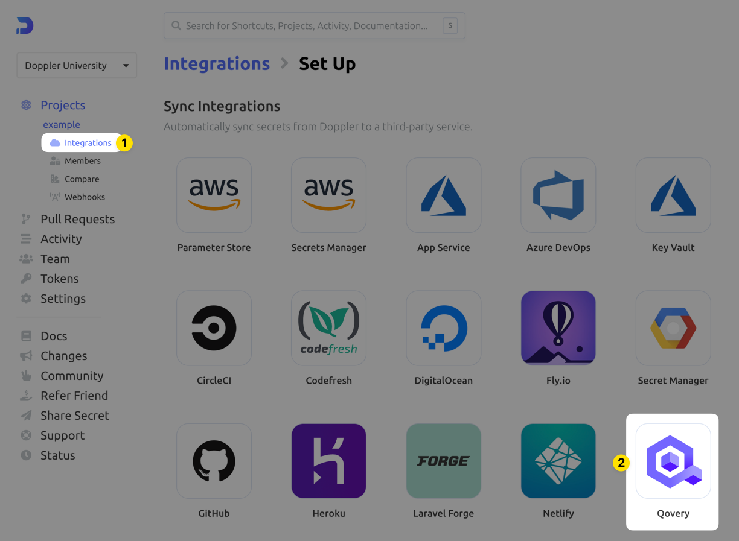The height and width of the screenshot is (541, 739).
Task: Select the Netlify integration icon
Action: click(558, 461)
